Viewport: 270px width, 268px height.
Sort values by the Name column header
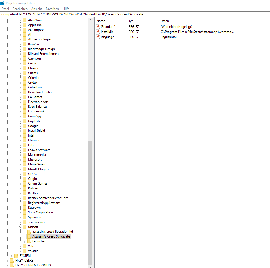[x=111, y=21]
